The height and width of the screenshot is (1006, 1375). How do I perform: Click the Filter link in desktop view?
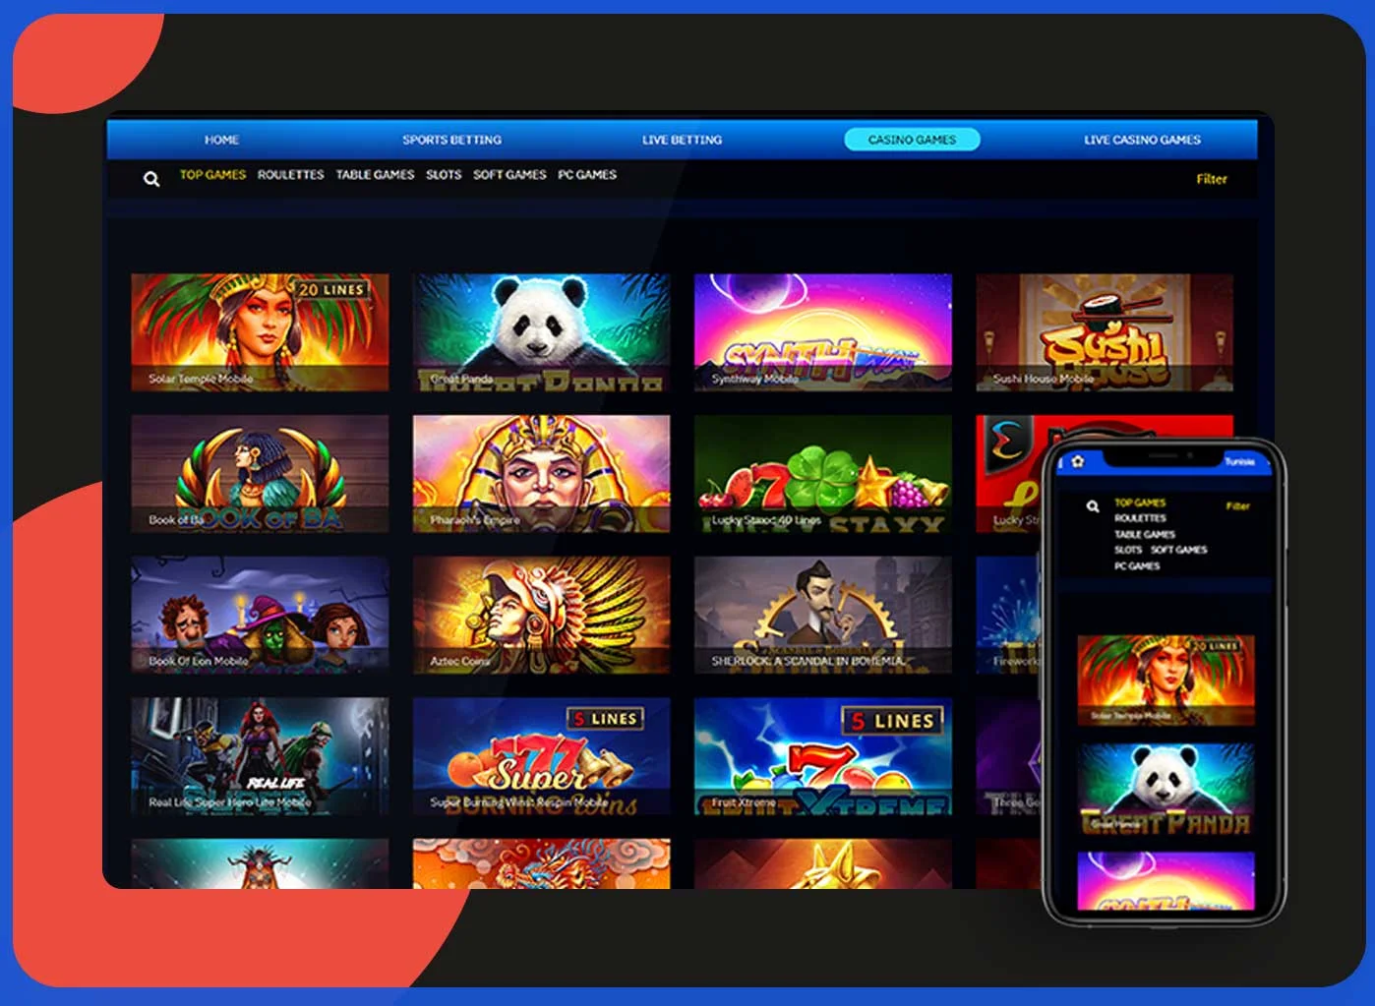(x=1212, y=179)
